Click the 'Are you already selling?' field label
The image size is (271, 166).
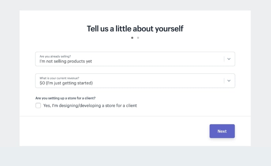click(x=55, y=56)
